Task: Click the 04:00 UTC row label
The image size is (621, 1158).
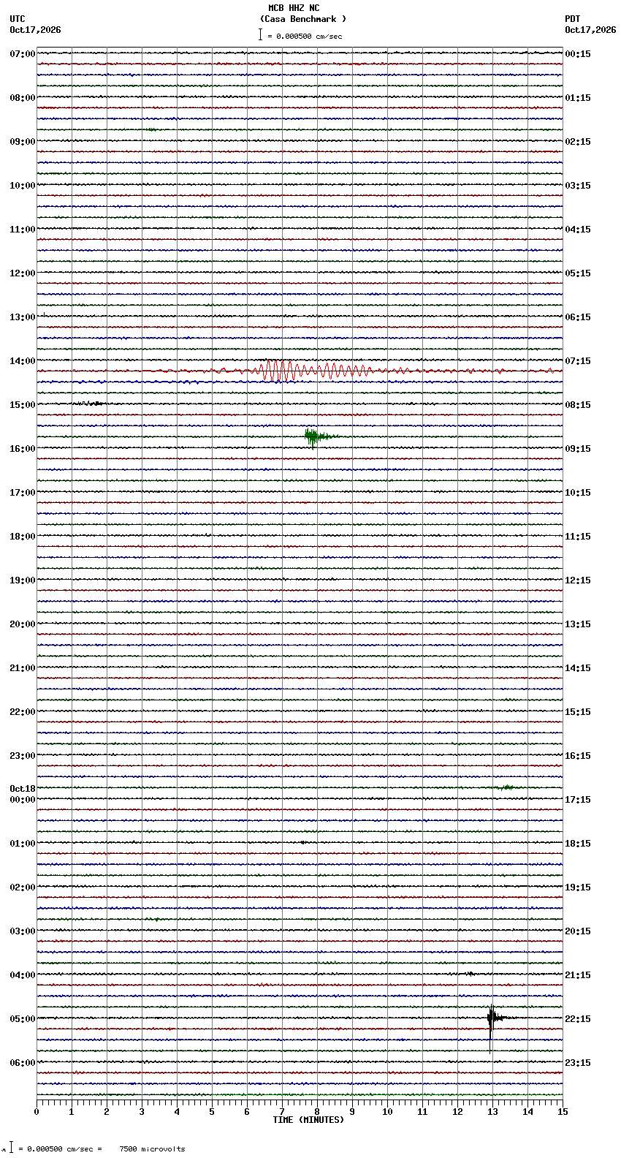Action: click(23, 975)
